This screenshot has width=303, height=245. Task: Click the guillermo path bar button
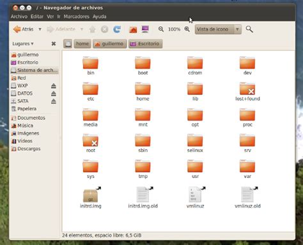pyautogui.click(x=110, y=44)
